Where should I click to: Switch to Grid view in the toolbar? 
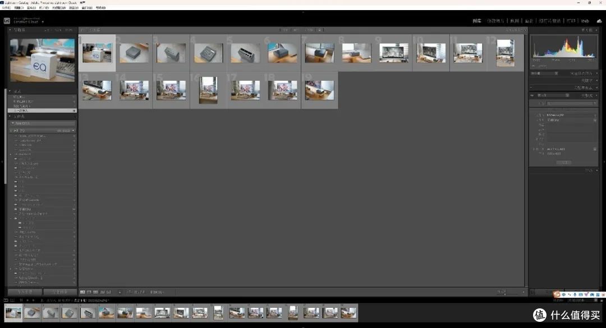pyautogui.click(x=82, y=292)
